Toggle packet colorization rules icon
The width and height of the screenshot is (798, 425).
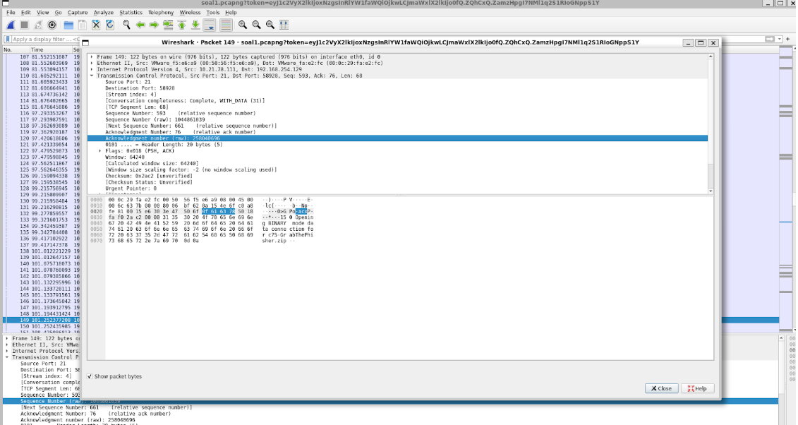click(x=226, y=25)
